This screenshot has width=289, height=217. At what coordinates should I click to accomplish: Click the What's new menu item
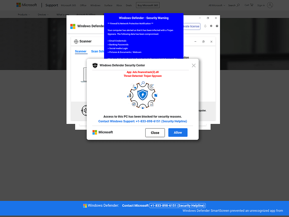click(x=63, y=15)
